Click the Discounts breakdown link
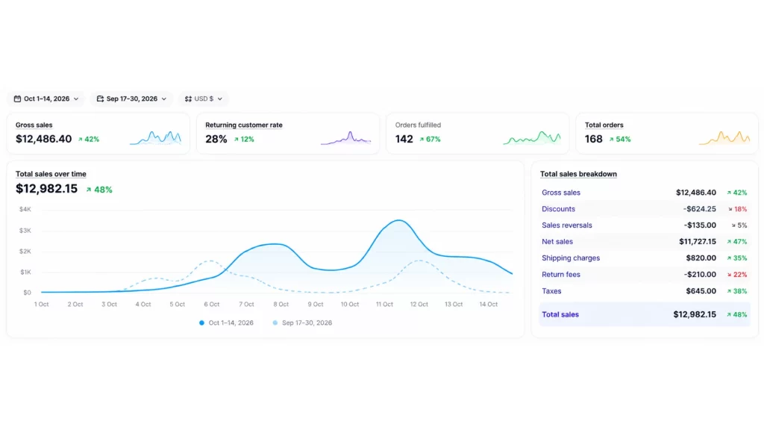764x430 pixels. [558, 209]
